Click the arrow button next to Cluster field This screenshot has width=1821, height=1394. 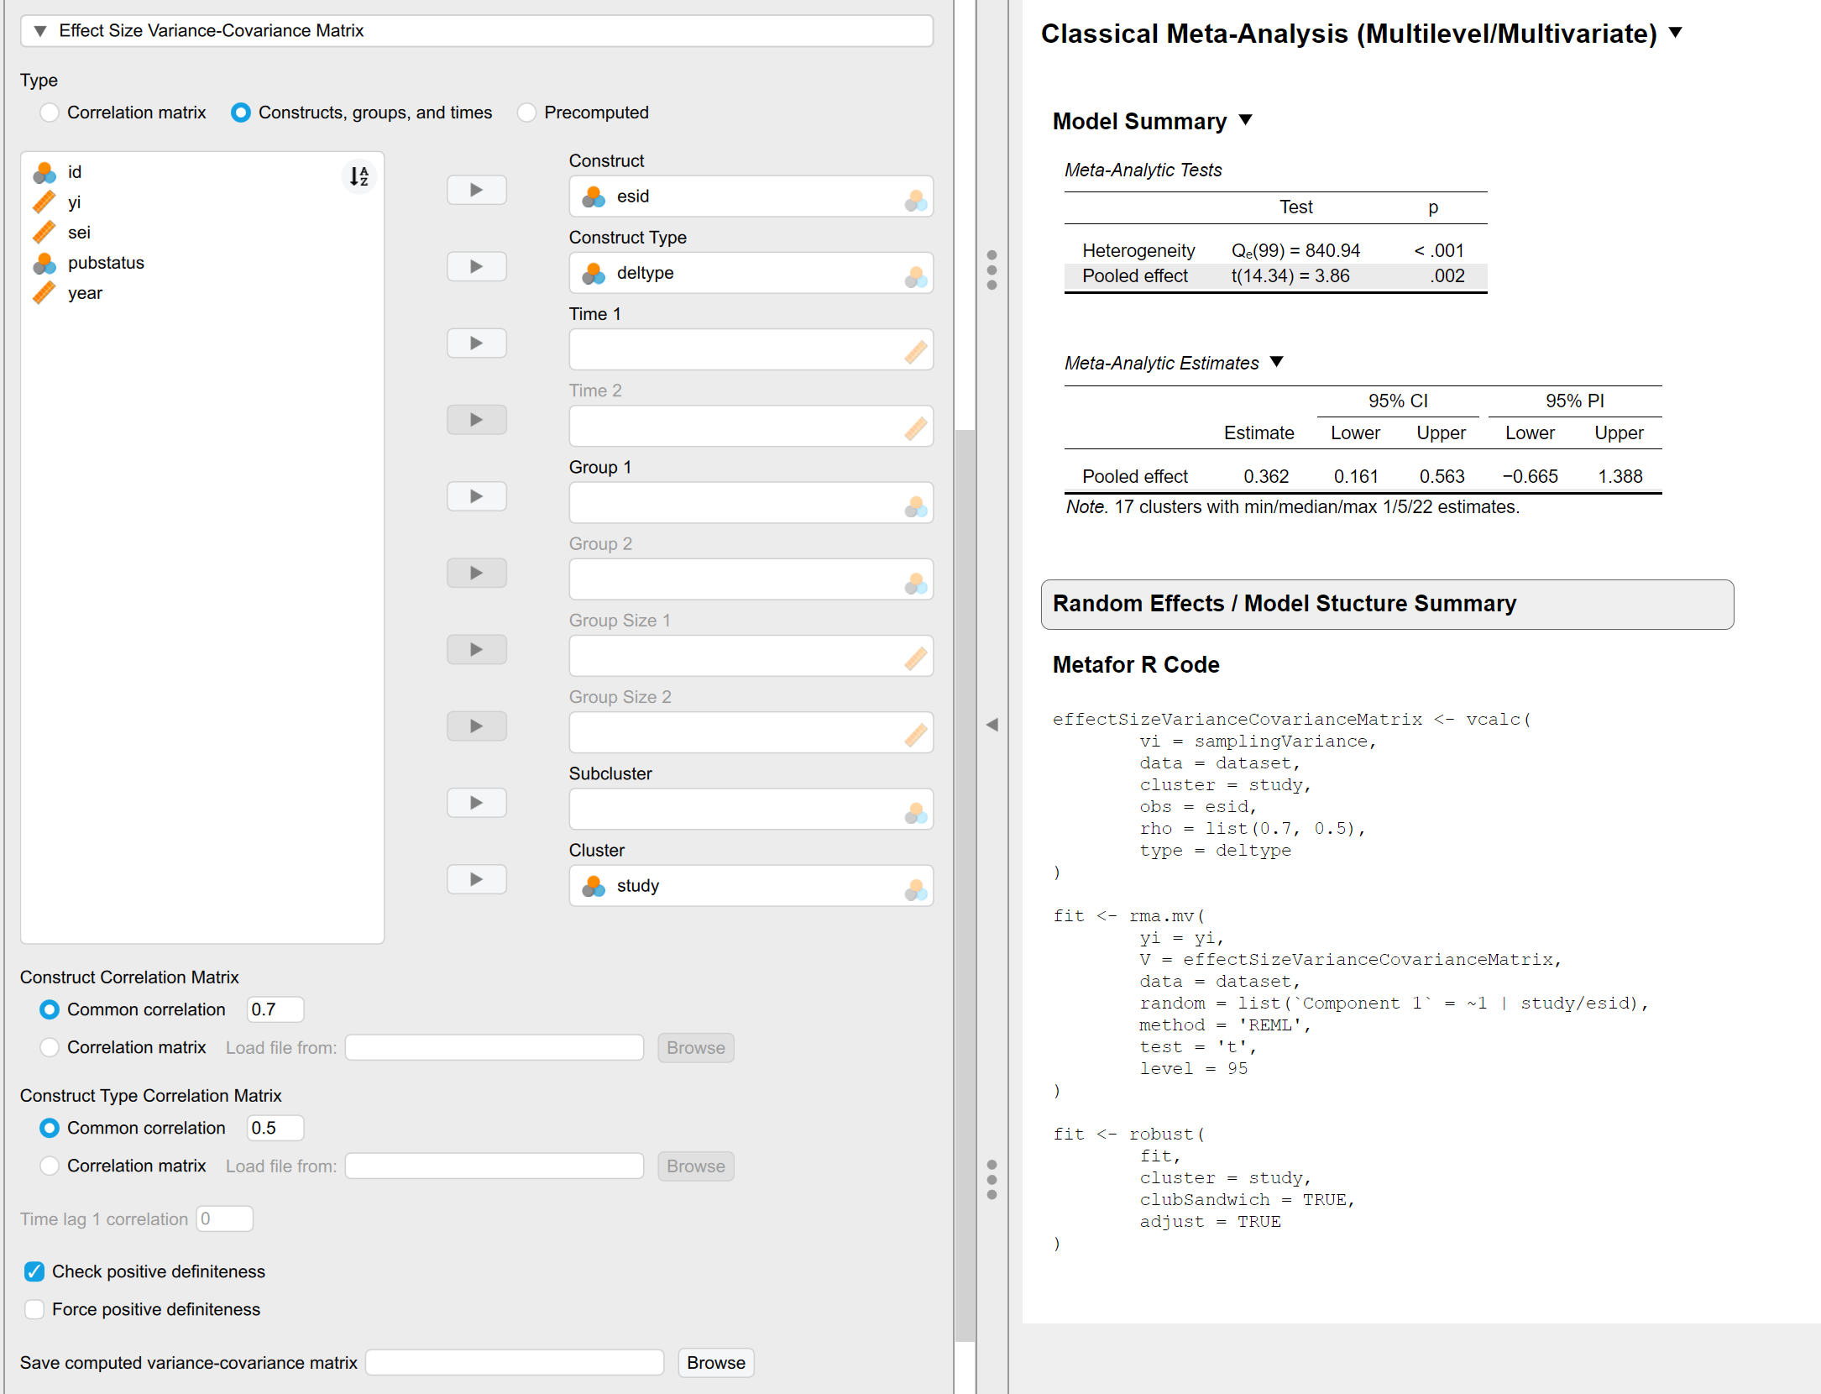pyautogui.click(x=476, y=879)
